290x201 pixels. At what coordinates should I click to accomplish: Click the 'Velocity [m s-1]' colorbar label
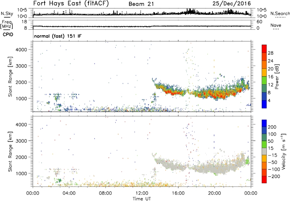coord(283,151)
